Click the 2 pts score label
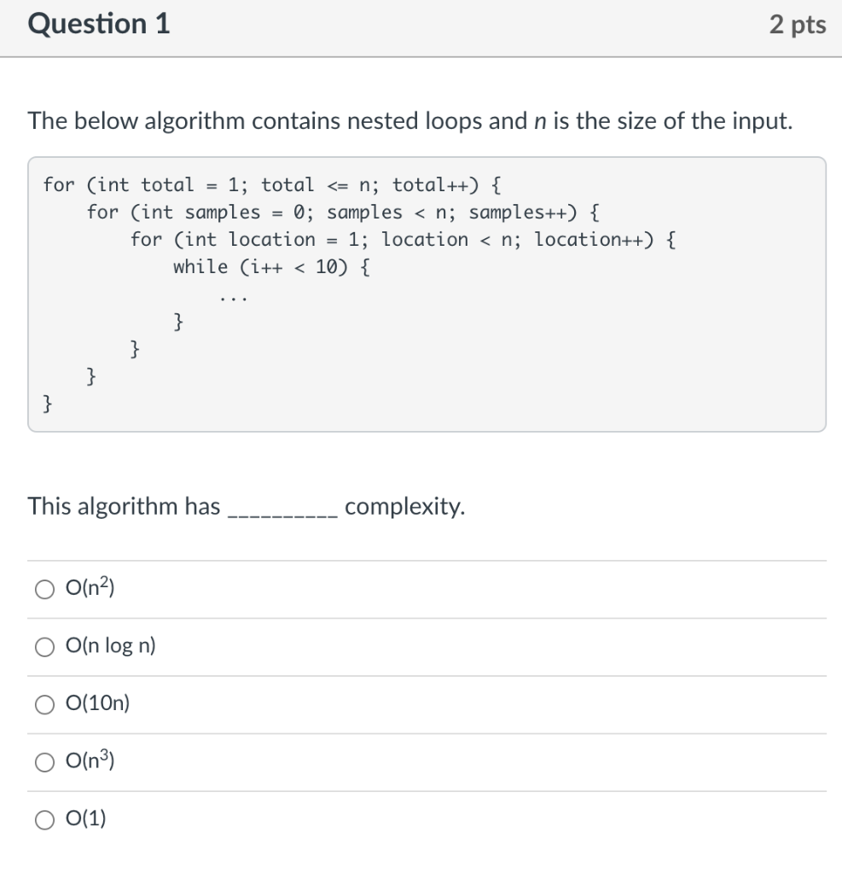The image size is (842, 874). point(798,25)
